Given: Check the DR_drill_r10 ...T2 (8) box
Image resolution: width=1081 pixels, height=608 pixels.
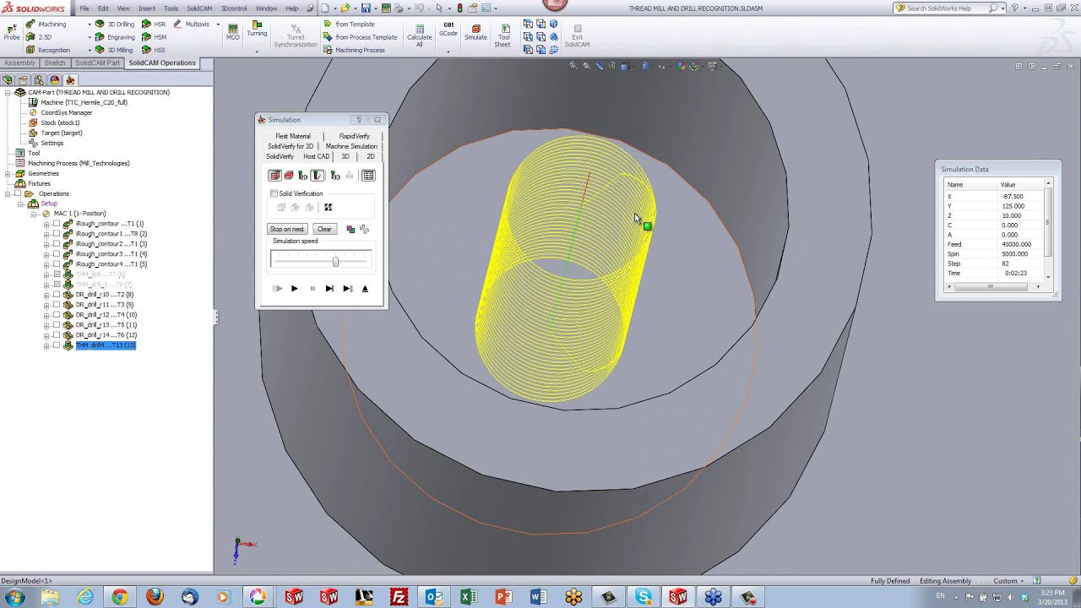Looking at the screenshot, I should (57, 295).
